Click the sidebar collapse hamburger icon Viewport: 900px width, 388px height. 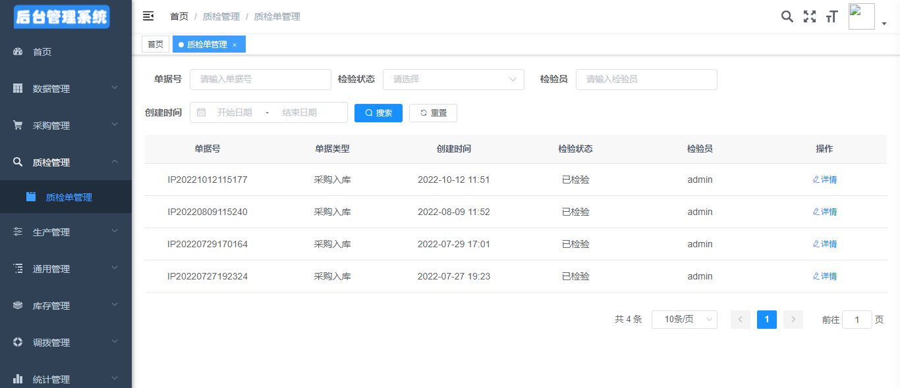(148, 16)
